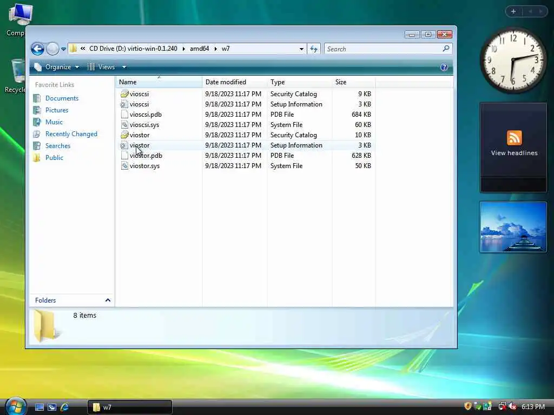The width and height of the screenshot is (554, 415).
Task: Select vioscsi Security Catalog file icon
Action: (124, 94)
